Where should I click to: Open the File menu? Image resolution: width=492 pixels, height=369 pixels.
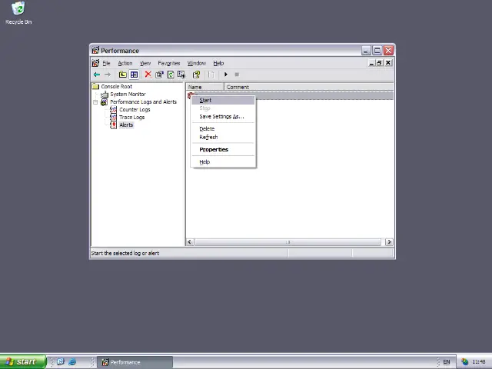(x=106, y=63)
